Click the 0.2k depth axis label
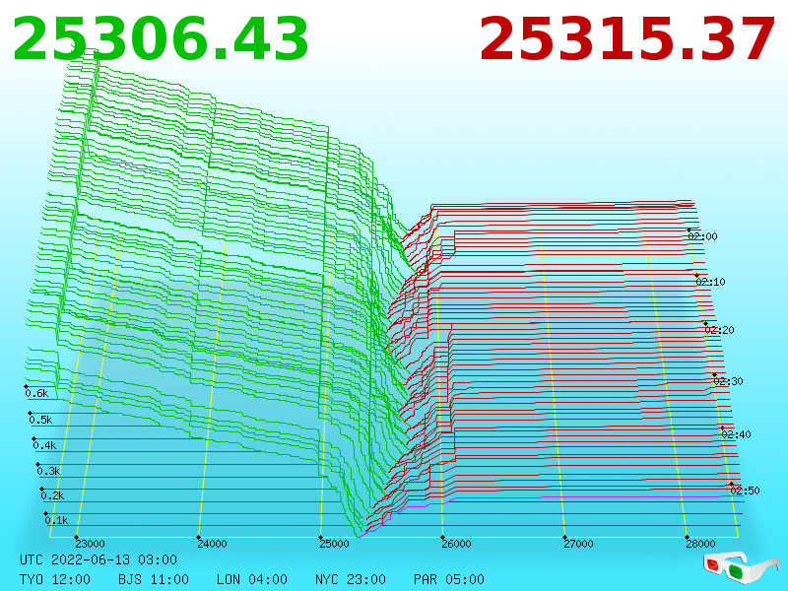788x591 pixels. tap(53, 496)
